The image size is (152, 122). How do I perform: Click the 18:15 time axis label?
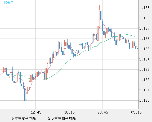point(69,112)
